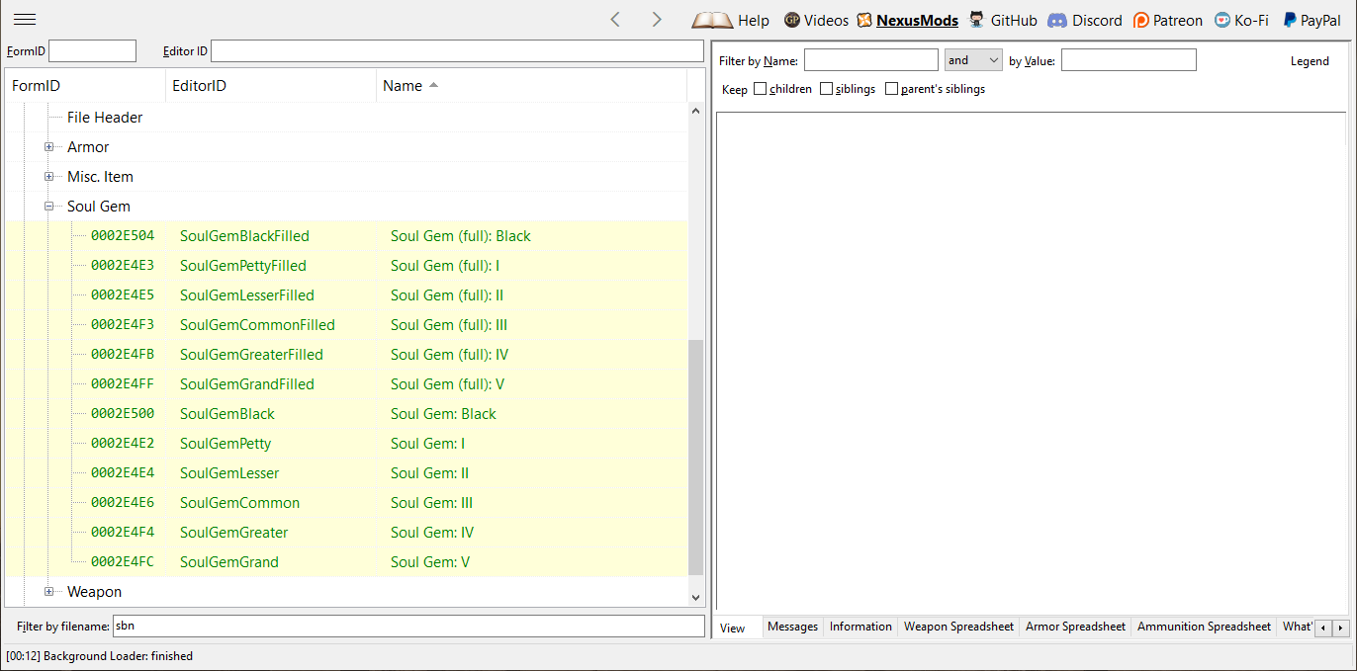Click the Filter by filename field
Image resolution: width=1357 pixels, height=671 pixels.
[407, 626]
